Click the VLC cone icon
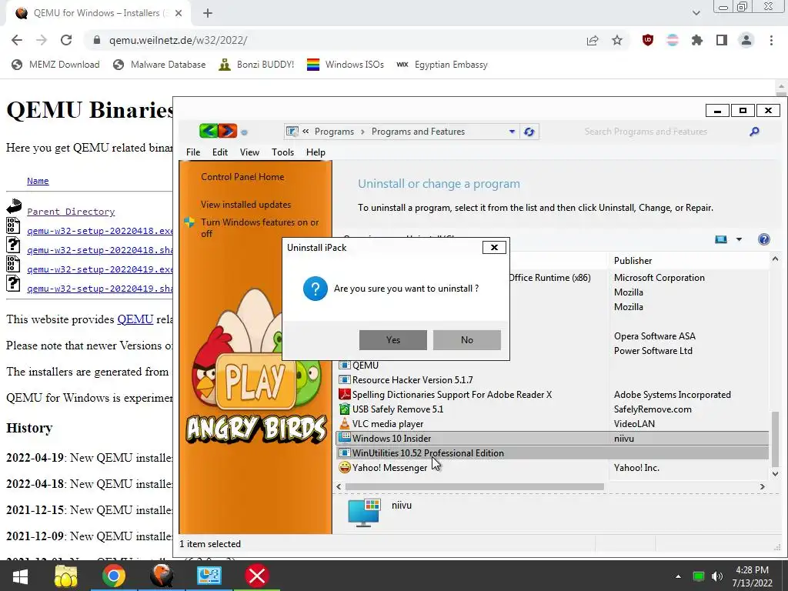This screenshot has width=788, height=591. (x=344, y=424)
